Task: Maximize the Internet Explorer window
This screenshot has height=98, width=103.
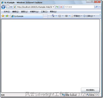Action: pos(92,2)
